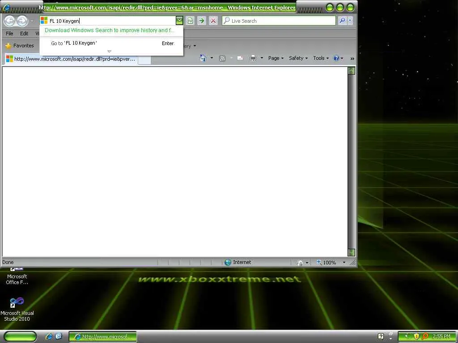Click the green Start button
Viewport: 458px width, 343px height.
coord(21,337)
